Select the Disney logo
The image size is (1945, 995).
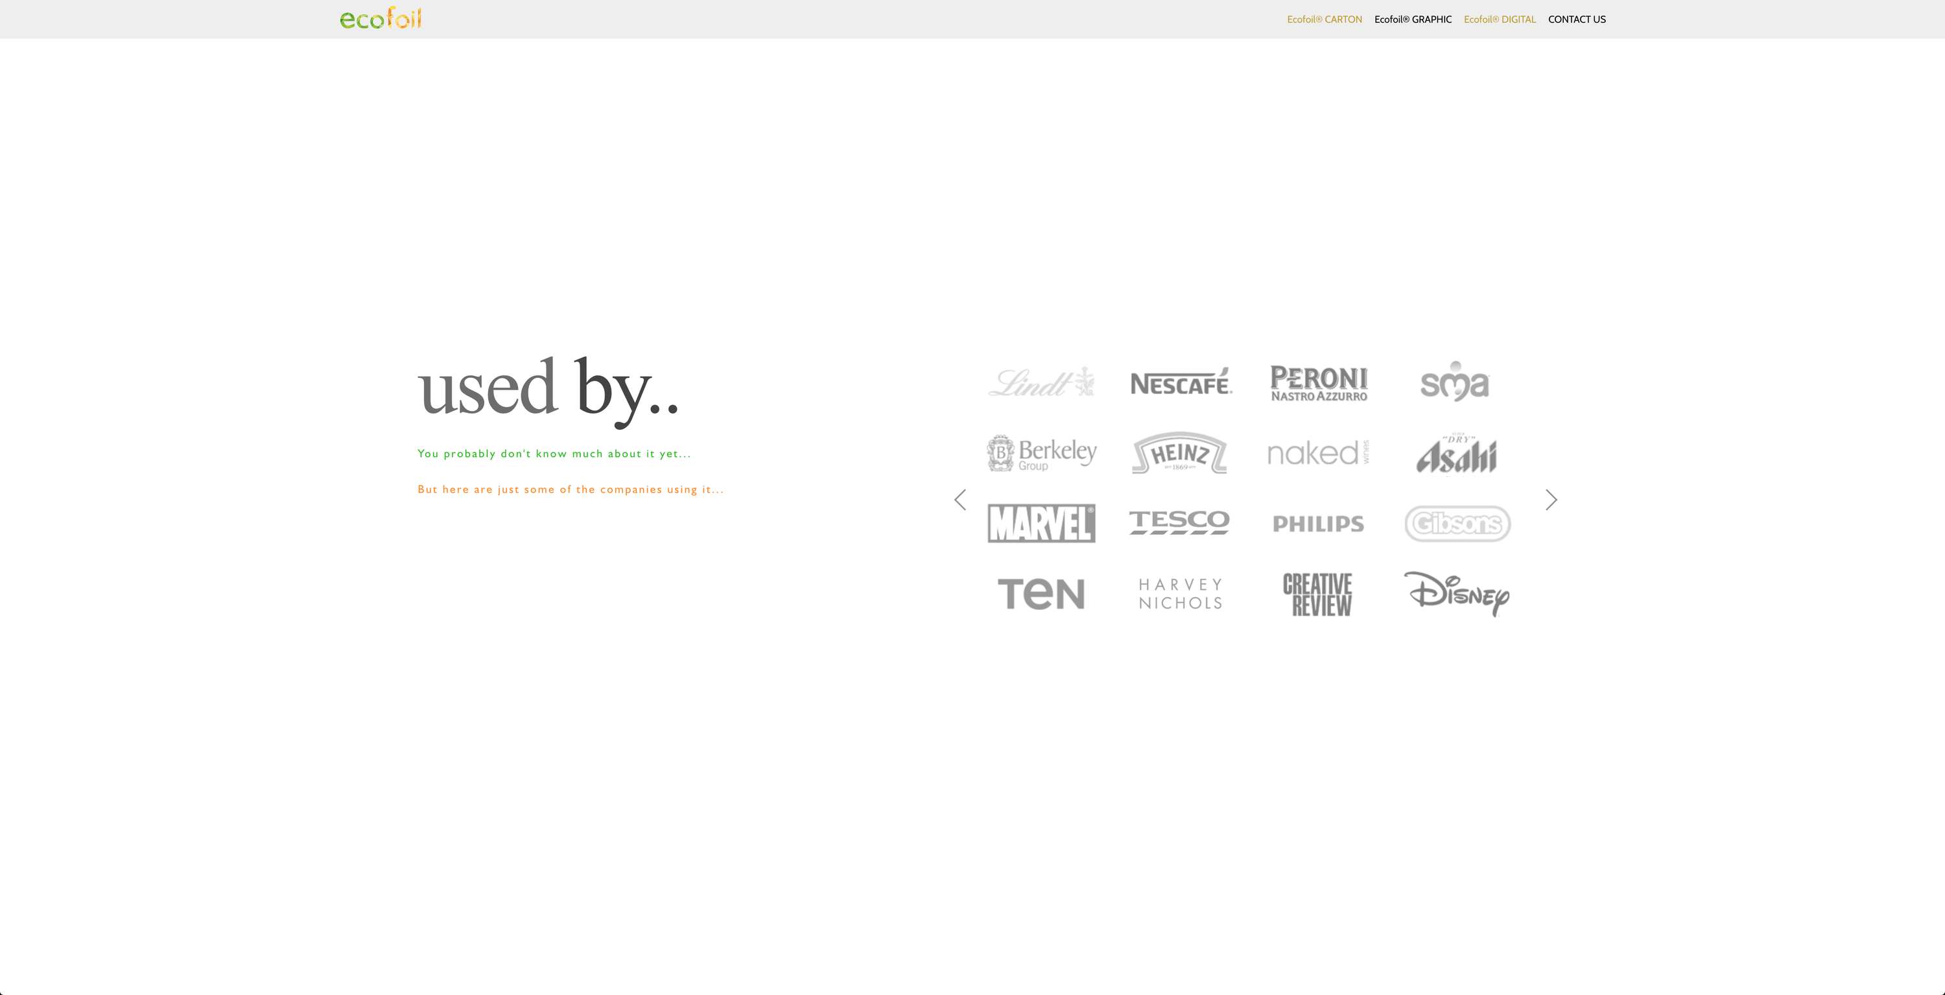coord(1457,594)
